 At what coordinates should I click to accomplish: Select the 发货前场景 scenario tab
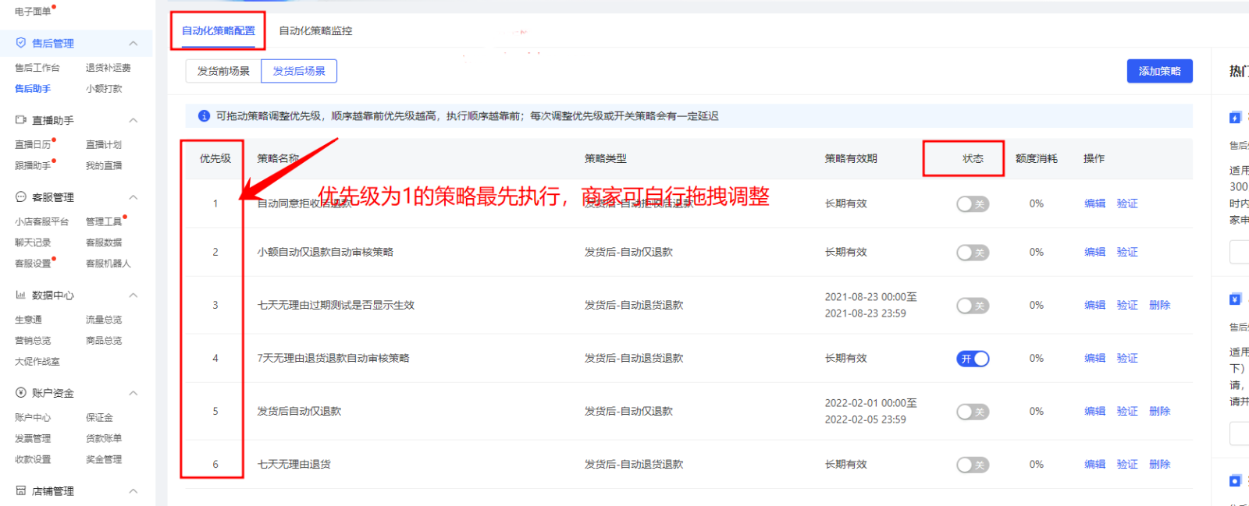[223, 71]
